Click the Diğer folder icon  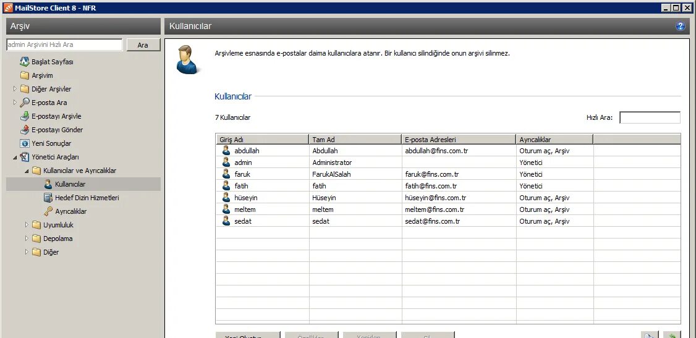[36, 252]
